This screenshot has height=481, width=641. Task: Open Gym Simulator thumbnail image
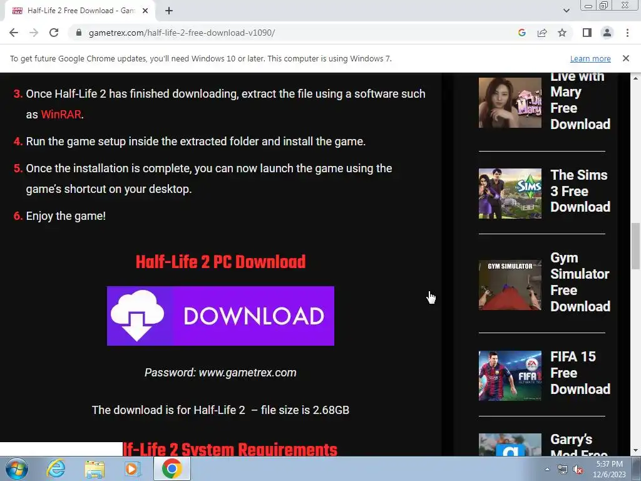(510, 285)
